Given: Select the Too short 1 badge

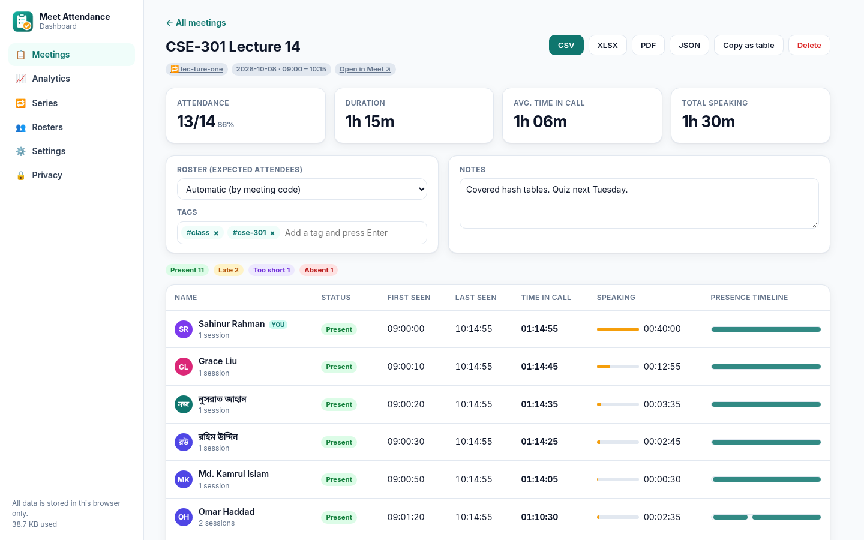Looking at the screenshot, I should [271, 270].
